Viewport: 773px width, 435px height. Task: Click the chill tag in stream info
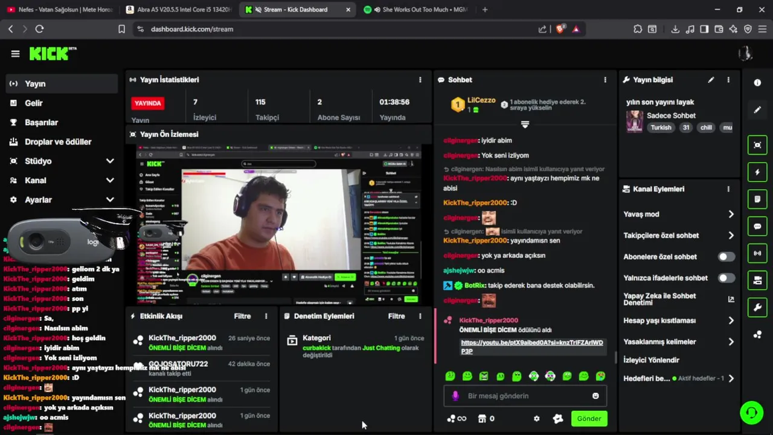[x=706, y=127]
